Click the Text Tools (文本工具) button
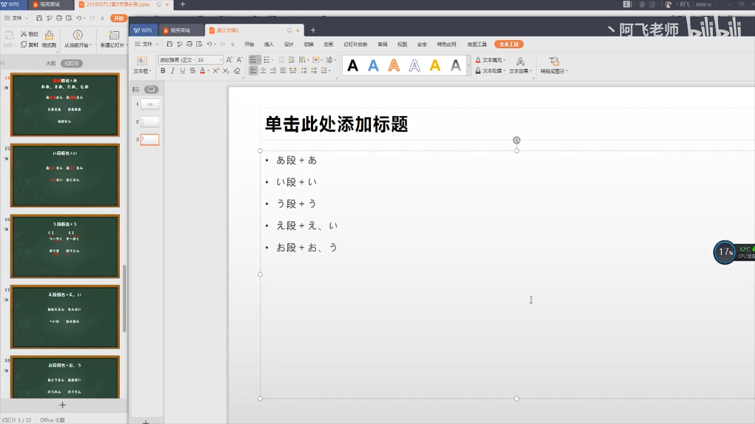 click(508, 44)
